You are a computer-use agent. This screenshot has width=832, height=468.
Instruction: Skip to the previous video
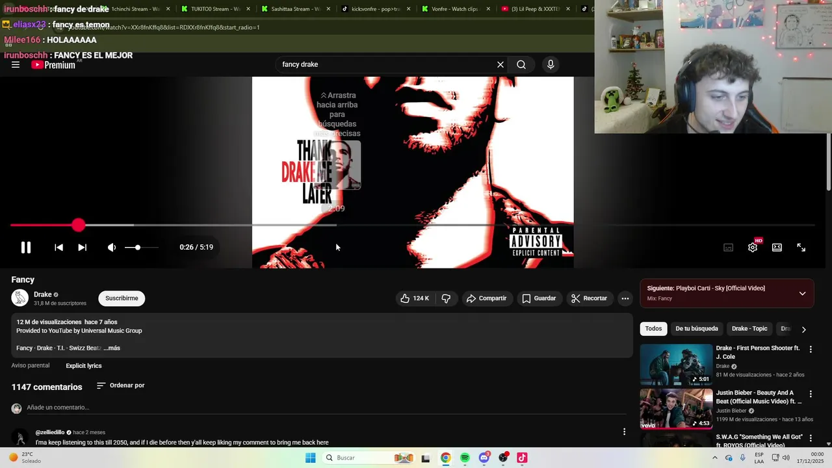(58, 247)
